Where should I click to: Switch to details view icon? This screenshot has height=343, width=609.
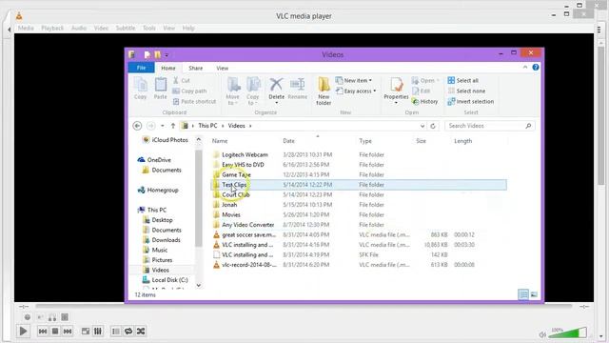pos(523,294)
